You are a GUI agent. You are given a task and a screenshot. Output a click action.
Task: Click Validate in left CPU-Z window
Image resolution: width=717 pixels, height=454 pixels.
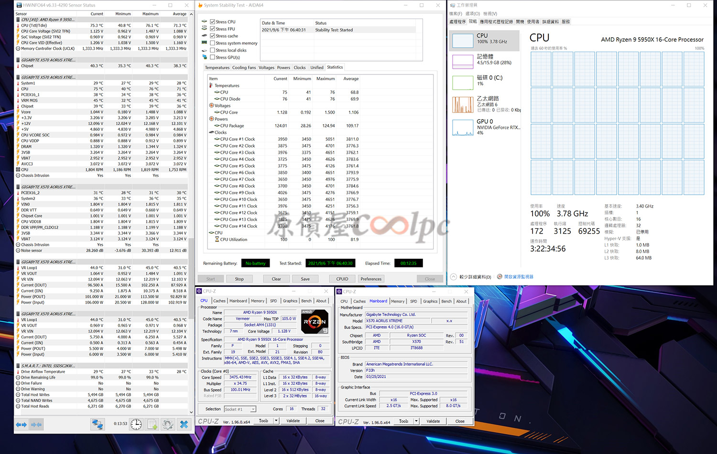[293, 421]
